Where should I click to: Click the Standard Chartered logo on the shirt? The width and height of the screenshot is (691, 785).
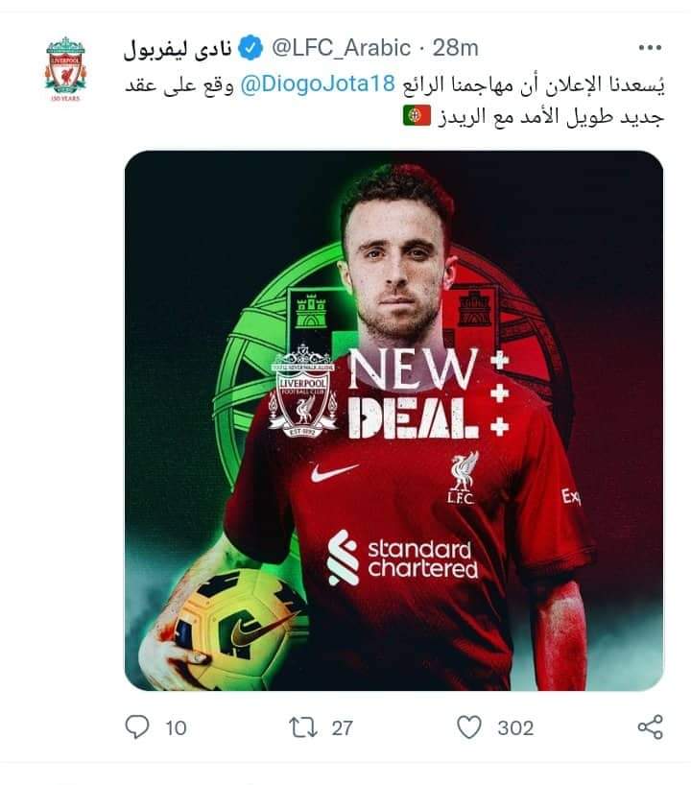(402, 559)
